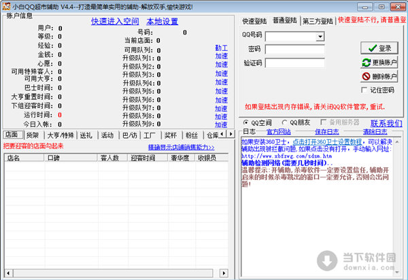
Task: Click the 店名 column header
Action: pos(24,158)
